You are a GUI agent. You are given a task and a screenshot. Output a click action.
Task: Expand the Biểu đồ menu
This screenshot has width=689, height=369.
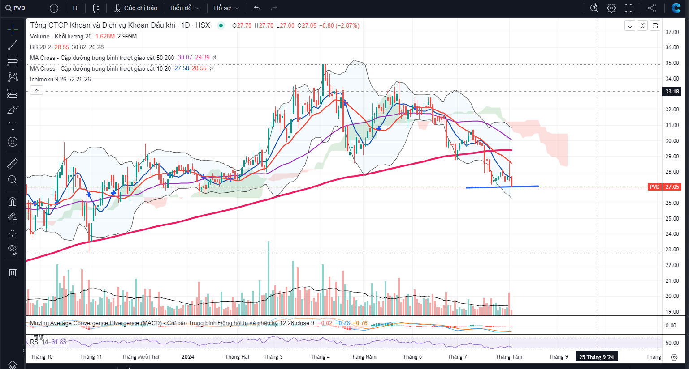click(x=185, y=8)
